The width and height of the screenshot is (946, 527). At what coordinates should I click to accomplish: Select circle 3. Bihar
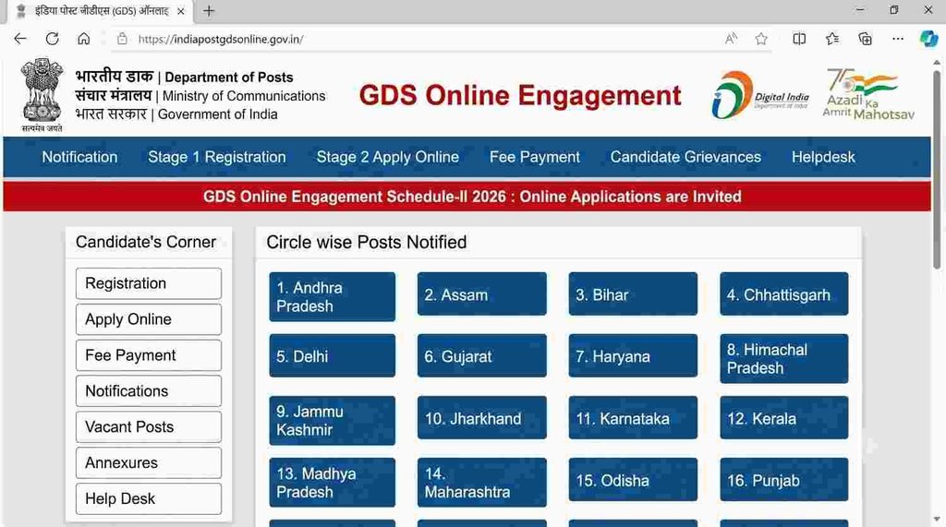click(633, 294)
